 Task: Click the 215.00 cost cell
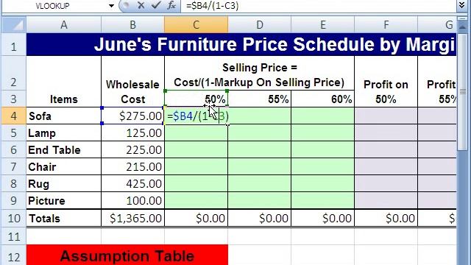pyautogui.click(x=132, y=166)
